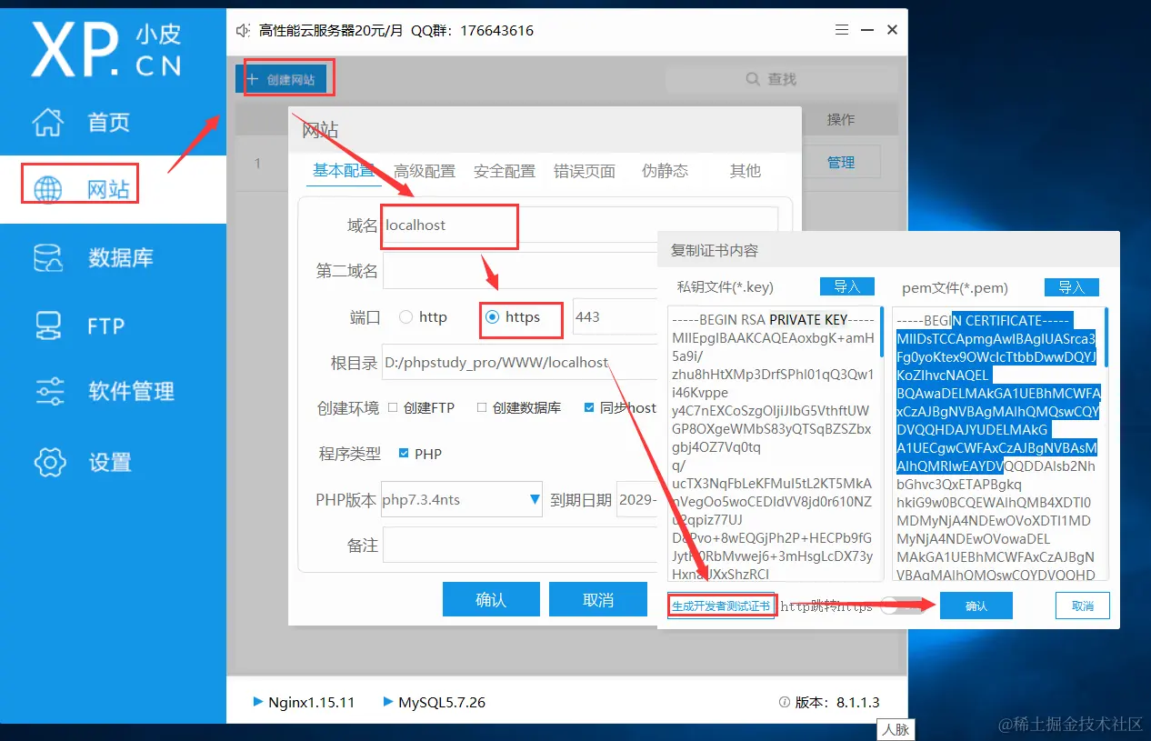Click the 人脉 taskbar tooltip label
1151x741 pixels.
tap(896, 729)
